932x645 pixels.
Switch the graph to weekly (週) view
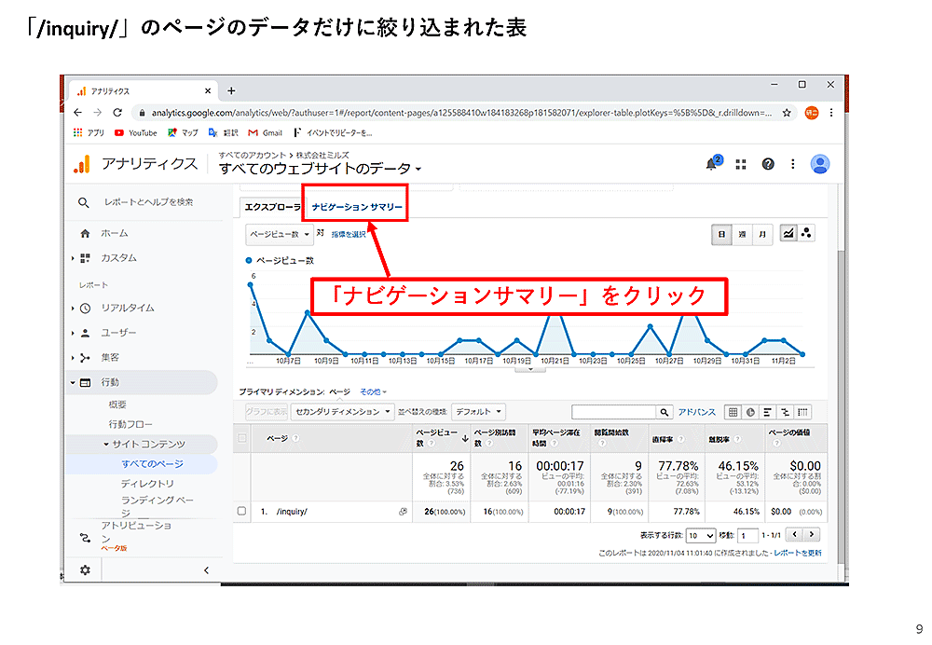coord(742,235)
